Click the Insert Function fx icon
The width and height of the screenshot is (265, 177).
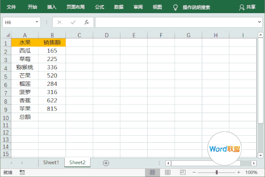[86, 22]
